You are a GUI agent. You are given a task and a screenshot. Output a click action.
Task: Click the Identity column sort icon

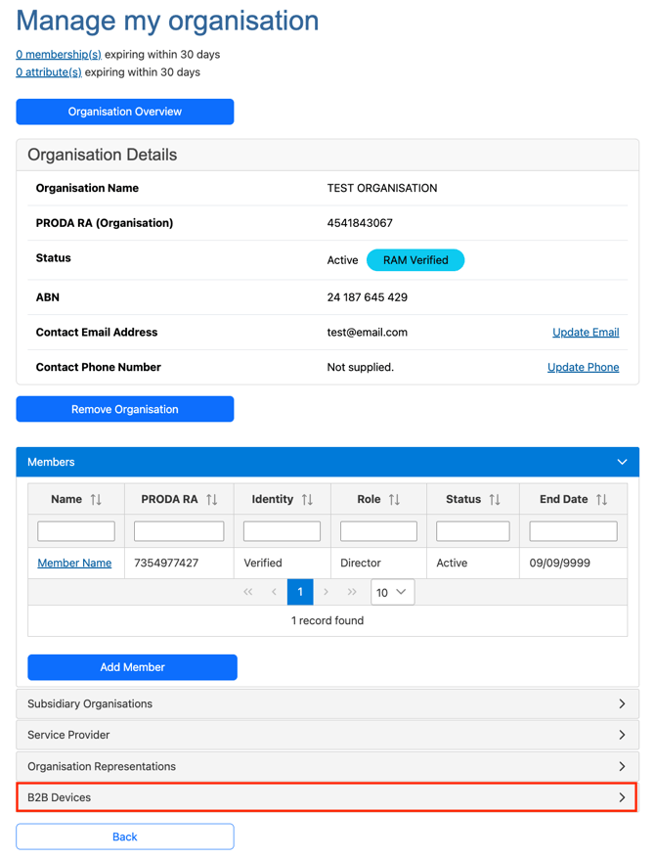(x=307, y=500)
